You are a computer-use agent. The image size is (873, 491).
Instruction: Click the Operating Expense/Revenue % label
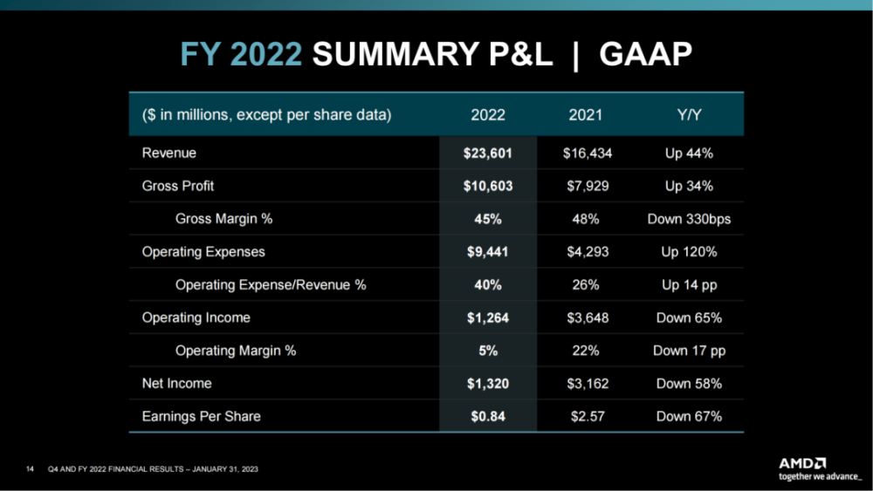click(x=271, y=284)
